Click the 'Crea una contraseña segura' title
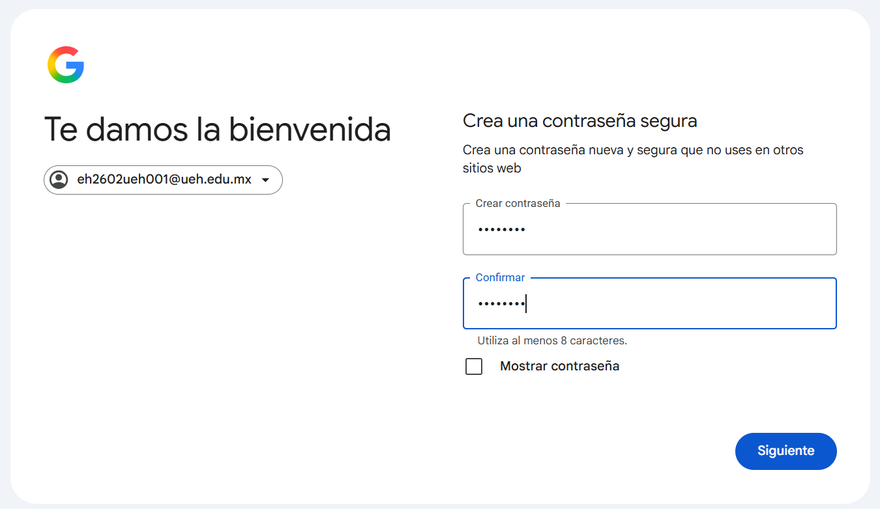The width and height of the screenshot is (880, 509). click(x=580, y=120)
